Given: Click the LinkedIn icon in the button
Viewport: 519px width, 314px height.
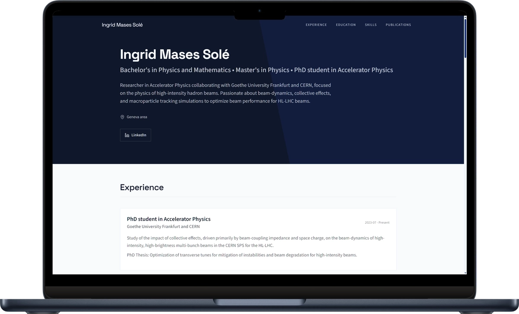Looking at the screenshot, I should pyautogui.click(x=127, y=135).
